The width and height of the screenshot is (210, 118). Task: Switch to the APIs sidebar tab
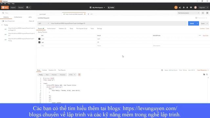[x=30, y=17]
